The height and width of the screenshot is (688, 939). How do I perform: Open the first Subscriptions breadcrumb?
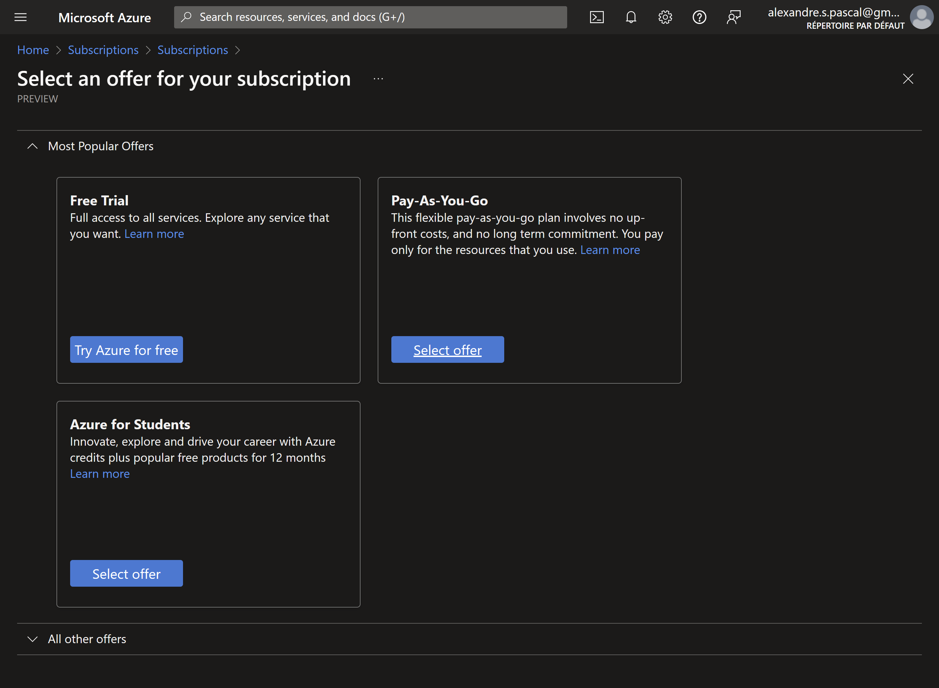click(x=103, y=50)
